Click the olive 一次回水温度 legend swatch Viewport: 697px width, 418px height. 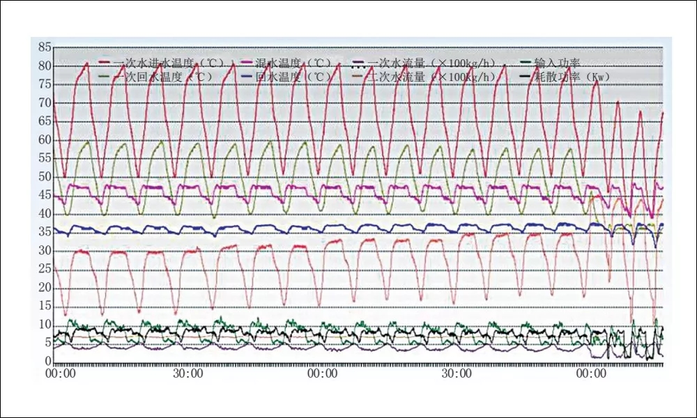click(105, 77)
